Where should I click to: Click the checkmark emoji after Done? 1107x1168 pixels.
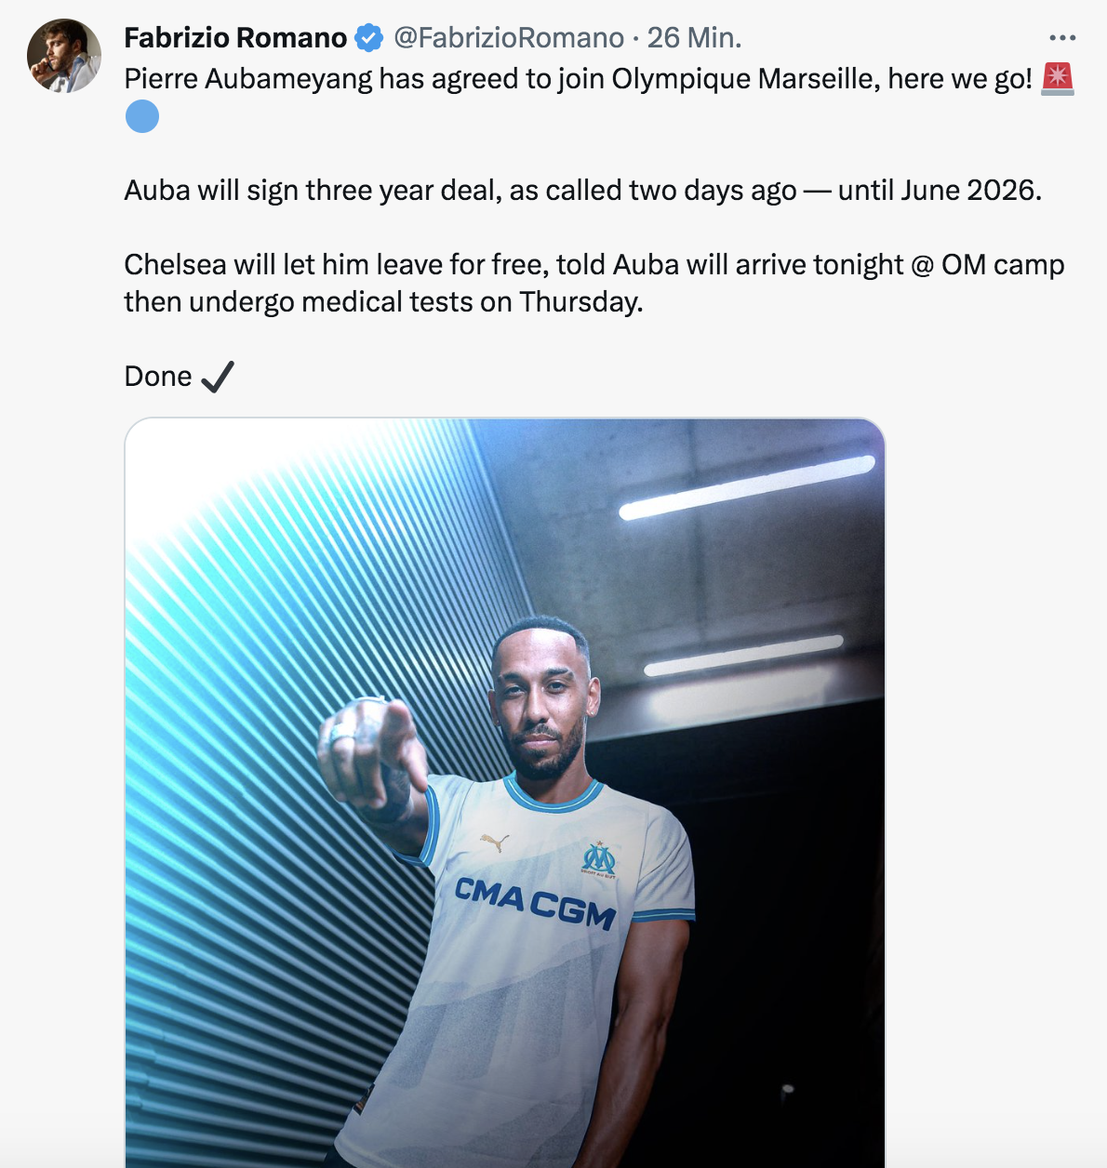click(x=217, y=377)
